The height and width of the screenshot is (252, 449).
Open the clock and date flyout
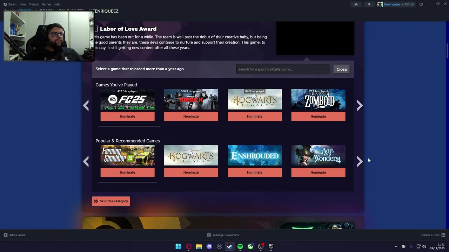pos(437,246)
